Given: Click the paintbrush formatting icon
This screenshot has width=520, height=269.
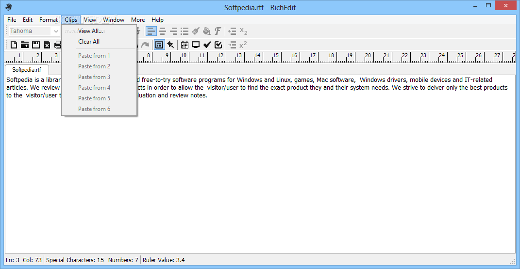Looking at the screenshot, I should pyautogui.click(x=196, y=32).
